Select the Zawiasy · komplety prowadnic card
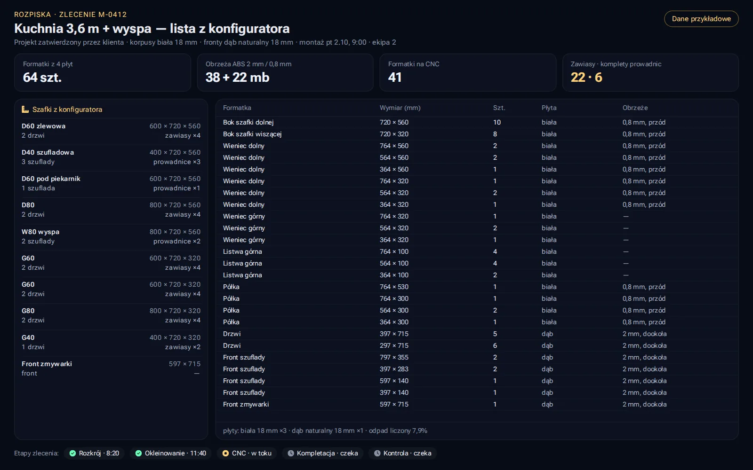Screen dimensions: 753x470 pyautogui.click(x=650, y=72)
